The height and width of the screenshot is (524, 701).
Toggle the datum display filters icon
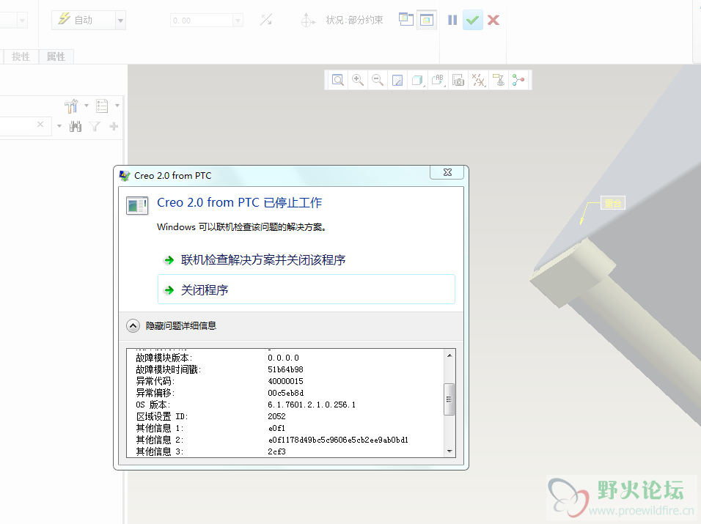coord(478,81)
